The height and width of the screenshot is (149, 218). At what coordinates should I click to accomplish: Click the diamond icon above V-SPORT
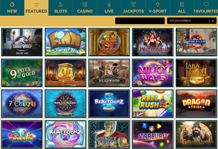(x=158, y=4)
